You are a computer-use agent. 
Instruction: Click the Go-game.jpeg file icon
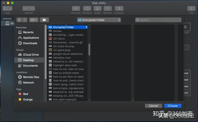coord(50,50)
